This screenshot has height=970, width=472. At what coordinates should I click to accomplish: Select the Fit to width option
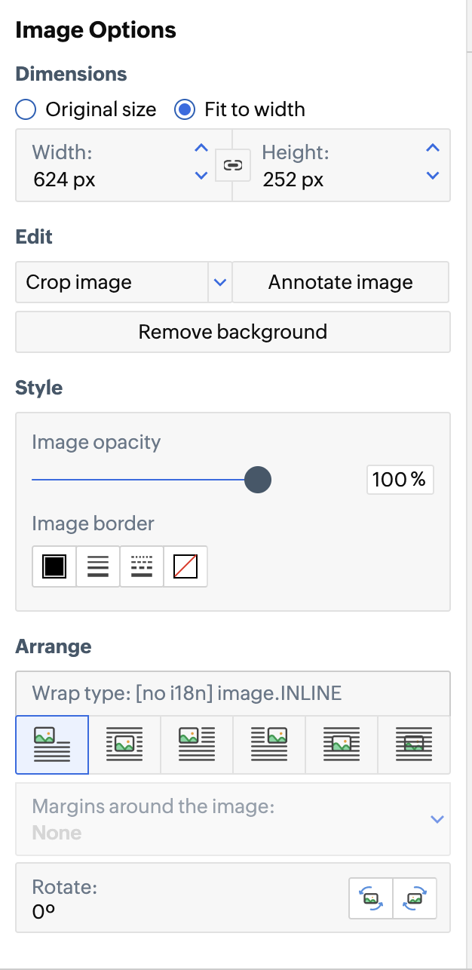[x=185, y=110]
